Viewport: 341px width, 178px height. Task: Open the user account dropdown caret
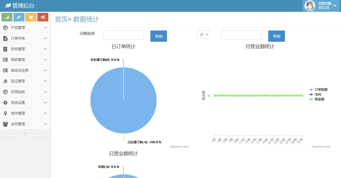(335, 6)
